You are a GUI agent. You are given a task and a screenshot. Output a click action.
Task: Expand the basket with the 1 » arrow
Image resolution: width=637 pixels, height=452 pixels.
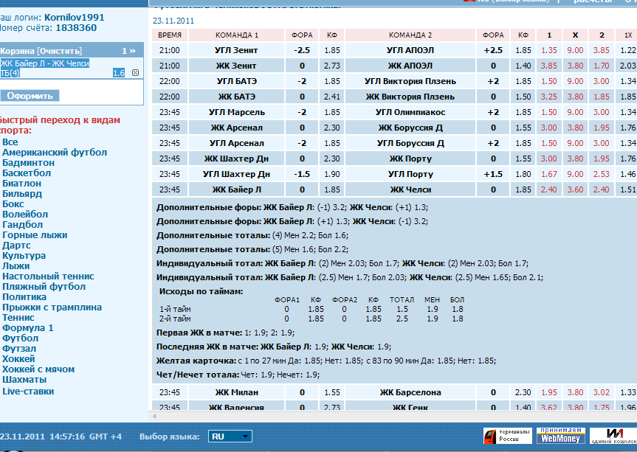[128, 51]
